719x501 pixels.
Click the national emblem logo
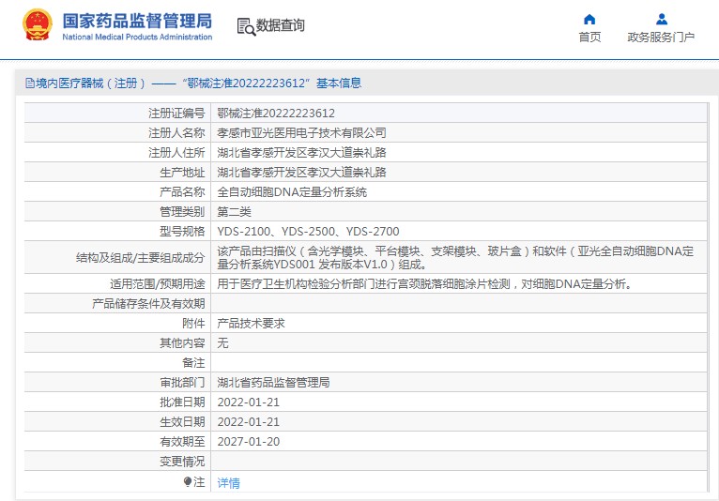[x=38, y=25]
